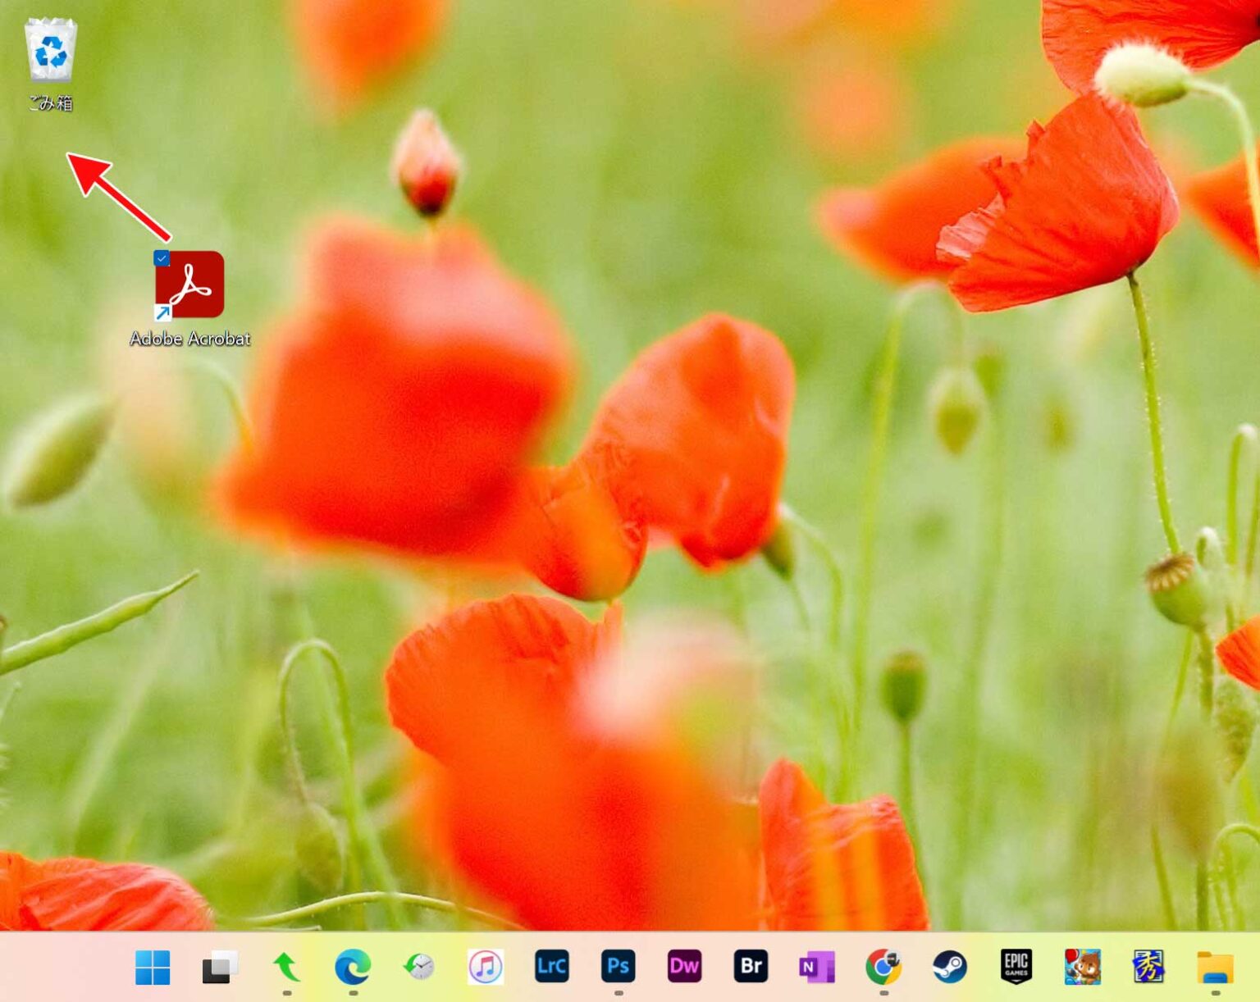Open Google Chrome from the taskbar
The width and height of the screenshot is (1260, 1002).
[883, 968]
